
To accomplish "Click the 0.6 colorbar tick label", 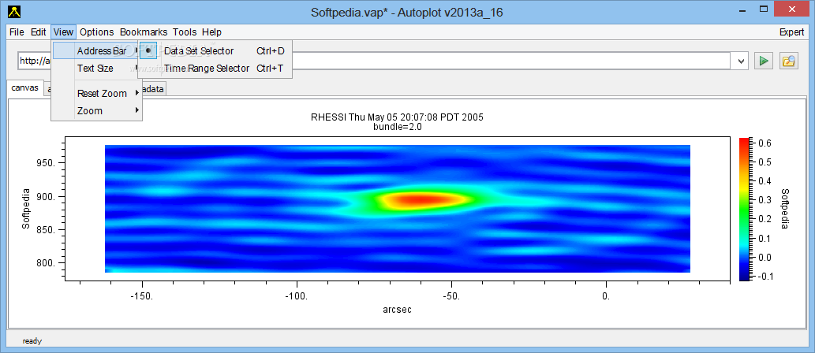I will 764,143.
